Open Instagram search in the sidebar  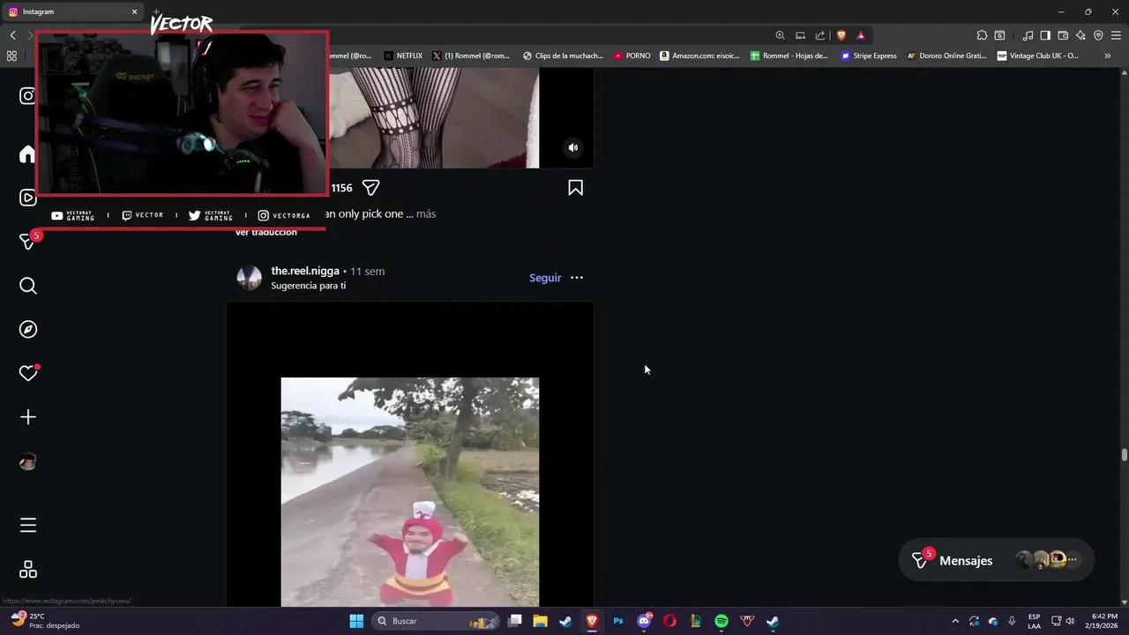28,286
